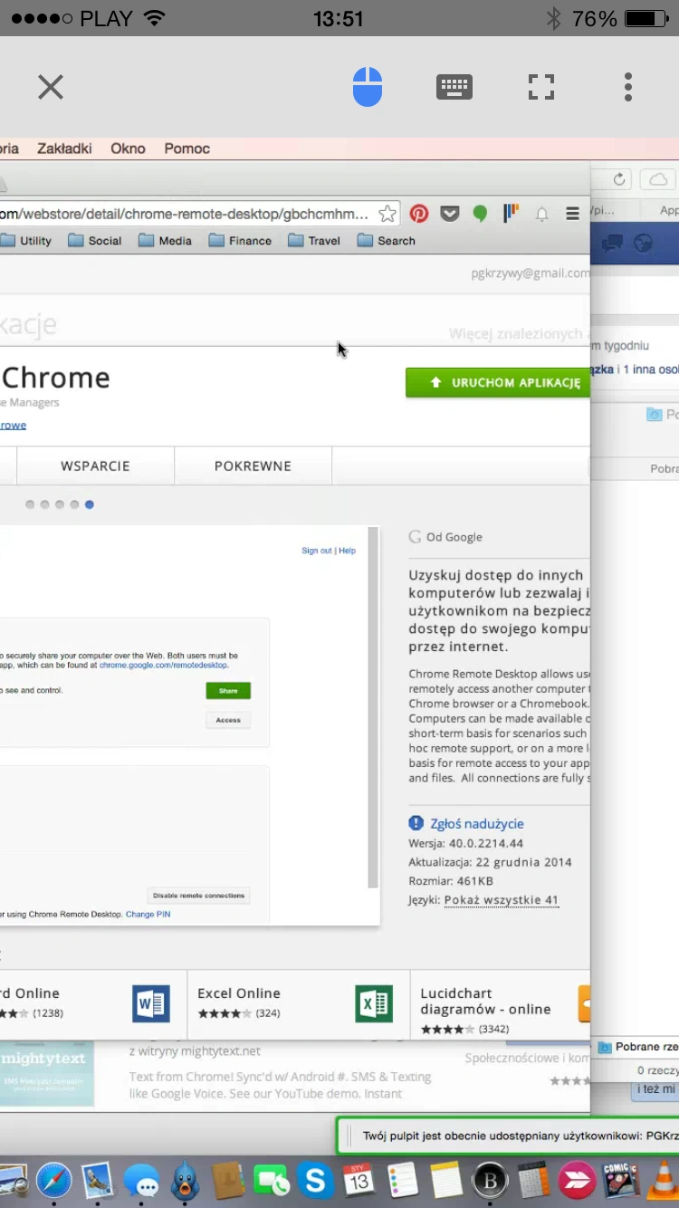Open the Okno menu
This screenshot has height=1208, width=679.
pyautogui.click(x=128, y=149)
